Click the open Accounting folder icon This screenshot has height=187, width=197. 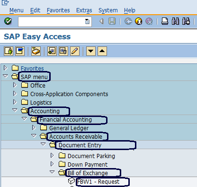point(24,110)
